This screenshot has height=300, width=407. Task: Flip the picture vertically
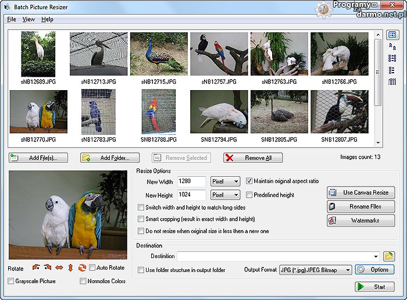tap(70, 268)
